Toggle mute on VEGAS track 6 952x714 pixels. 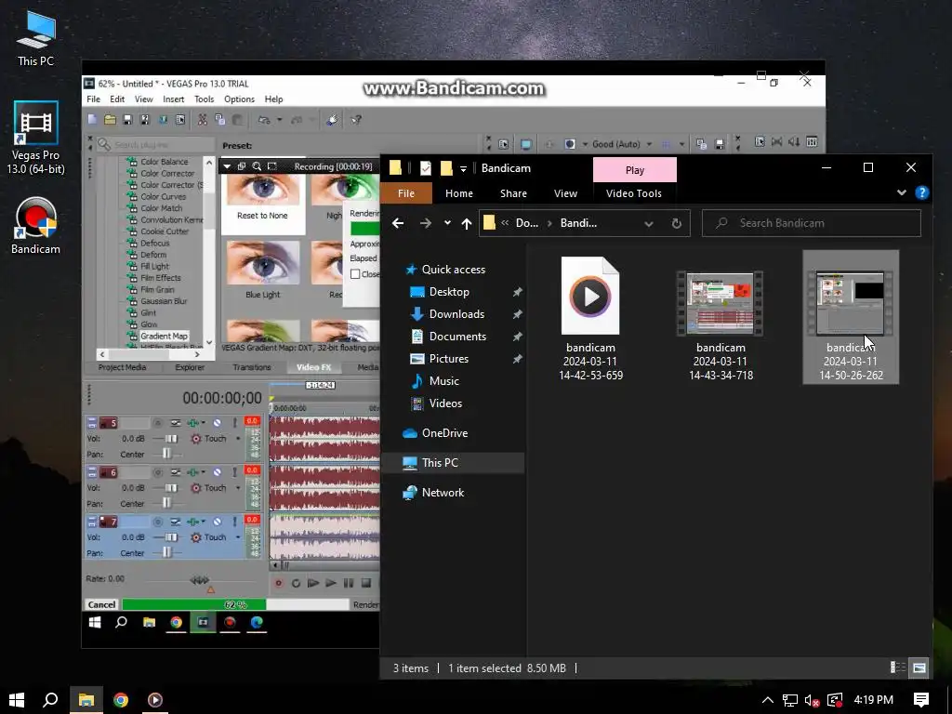(x=217, y=471)
